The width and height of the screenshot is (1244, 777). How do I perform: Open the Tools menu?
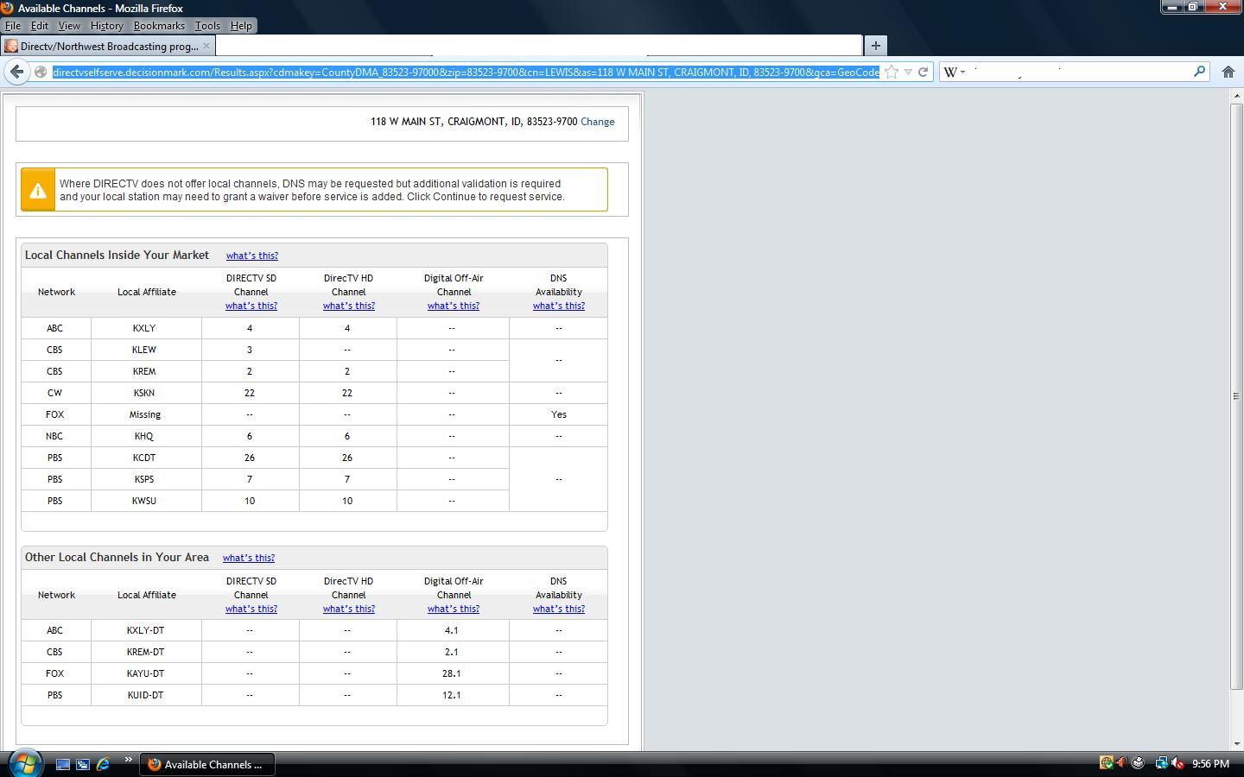(207, 26)
